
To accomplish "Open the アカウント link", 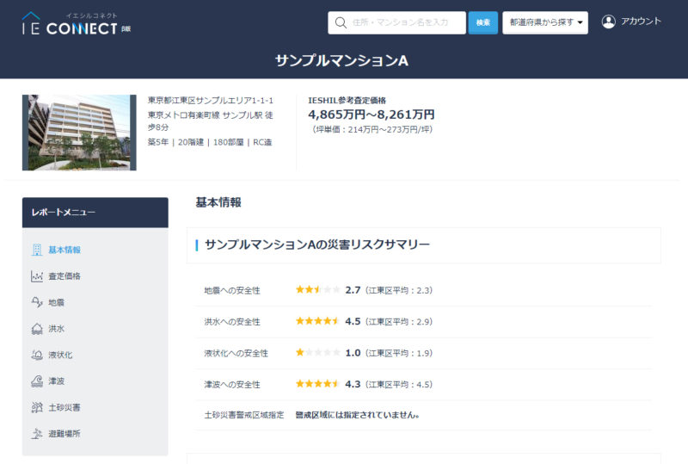I will (x=641, y=21).
